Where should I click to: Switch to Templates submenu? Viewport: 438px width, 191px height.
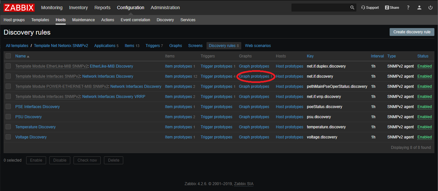click(40, 20)
